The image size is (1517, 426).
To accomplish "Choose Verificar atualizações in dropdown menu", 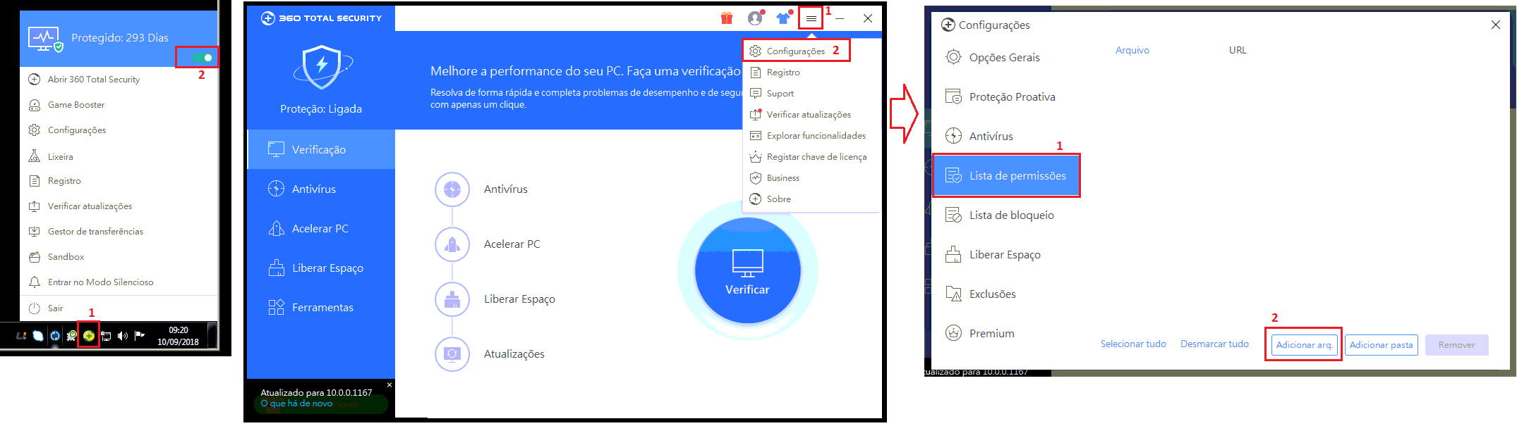I will click(808, 115).
